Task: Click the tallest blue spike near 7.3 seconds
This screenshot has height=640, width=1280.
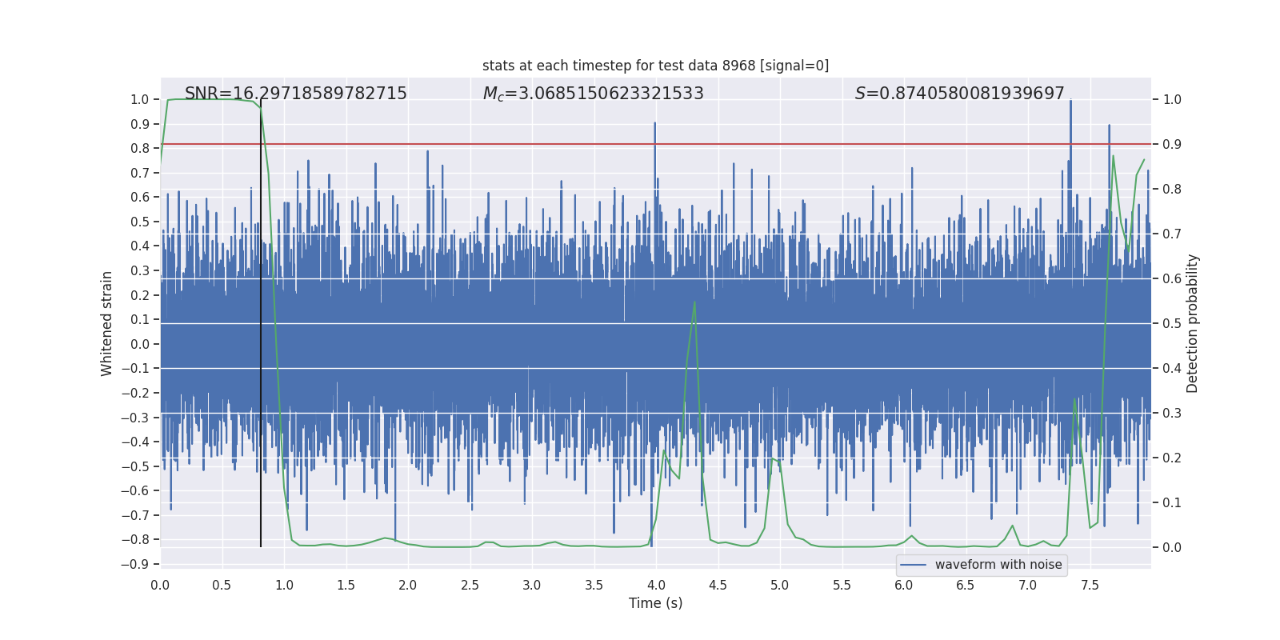Action: tap(1070, 102)
